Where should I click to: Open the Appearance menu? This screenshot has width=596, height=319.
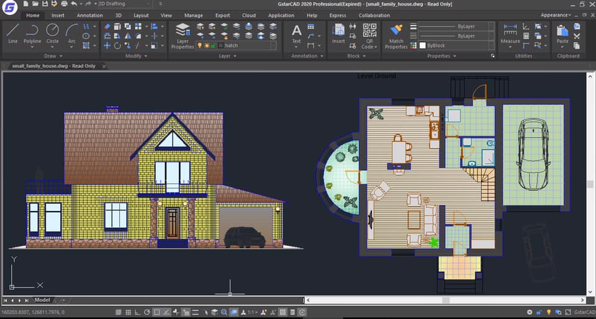[x=556, y=15]
